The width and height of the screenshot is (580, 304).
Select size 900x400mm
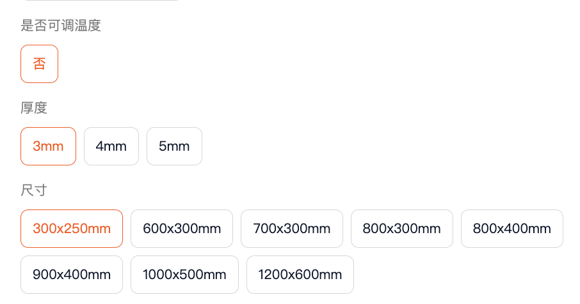pyautogui.click(x=72, y=275)
